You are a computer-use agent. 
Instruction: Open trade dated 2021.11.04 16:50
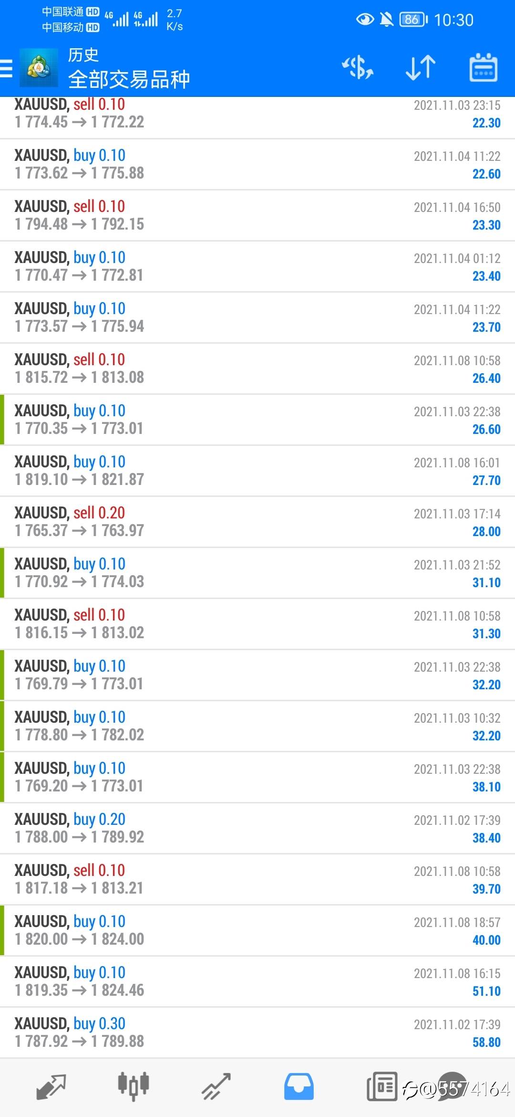pyautogui.click(x=257, y=215)
